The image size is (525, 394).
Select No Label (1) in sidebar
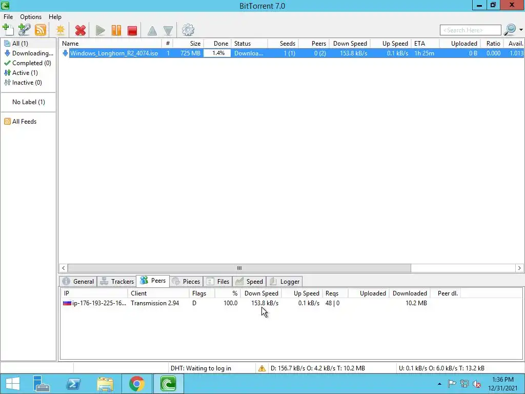pos(29,102)
